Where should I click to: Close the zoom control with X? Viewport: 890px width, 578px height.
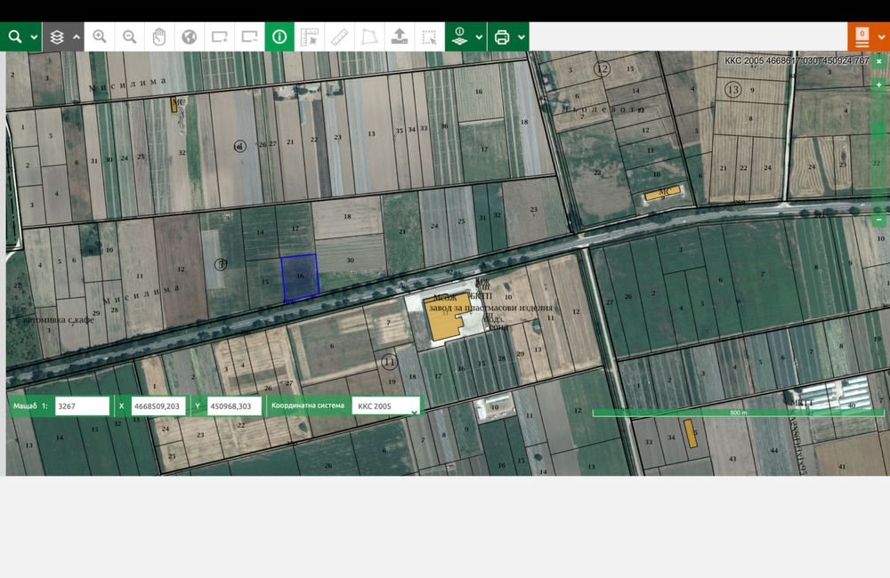pos(879,60)
